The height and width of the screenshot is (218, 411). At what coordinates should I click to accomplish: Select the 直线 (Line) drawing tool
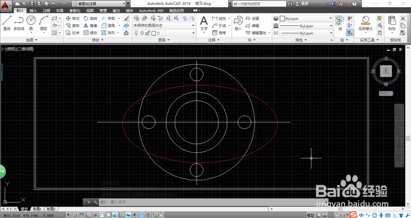point(7,23)
